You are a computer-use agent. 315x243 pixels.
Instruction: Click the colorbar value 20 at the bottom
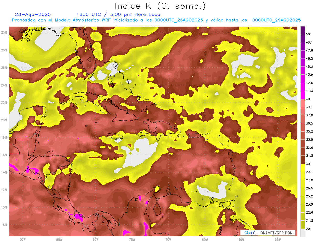(308, 229)
